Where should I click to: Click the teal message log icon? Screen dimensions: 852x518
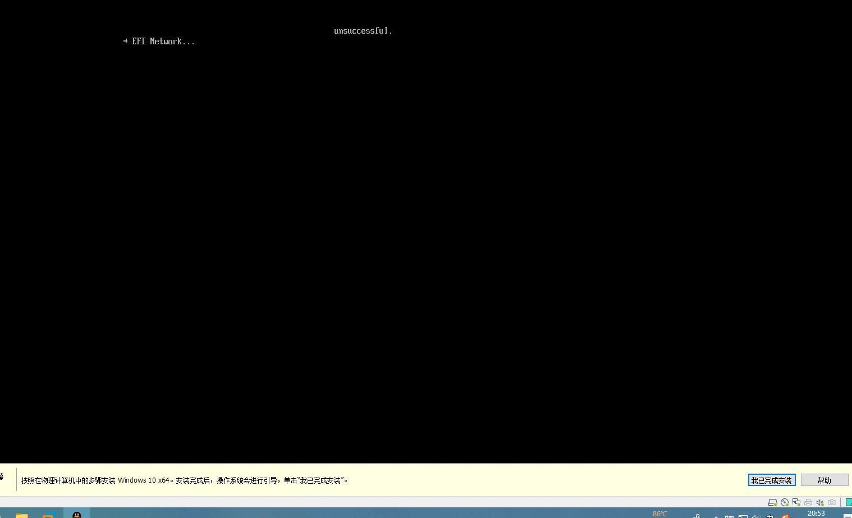pos(849,502)
